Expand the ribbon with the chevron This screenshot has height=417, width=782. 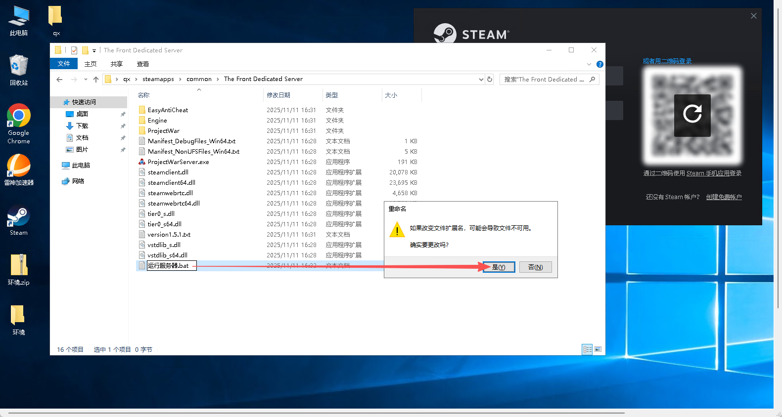click(589, 64)
